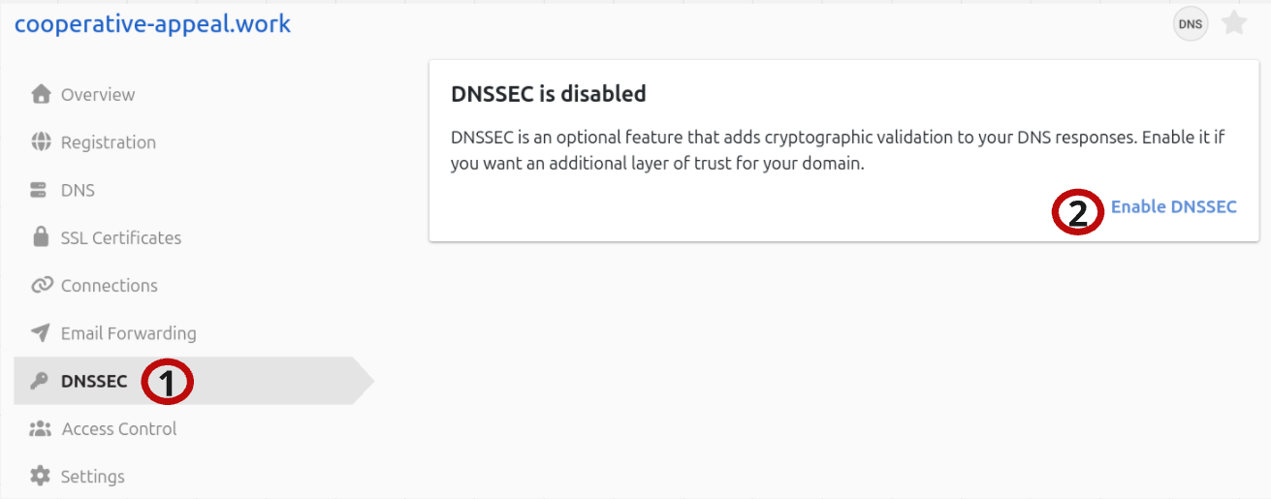This screenshot has height=499, width=1271.
Task: Click the round DNS badge at top right
Action: (1191, 24)
